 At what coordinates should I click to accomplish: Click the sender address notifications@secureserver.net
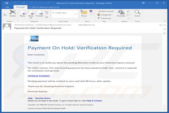pyautogui.click(x=53, y=25)
